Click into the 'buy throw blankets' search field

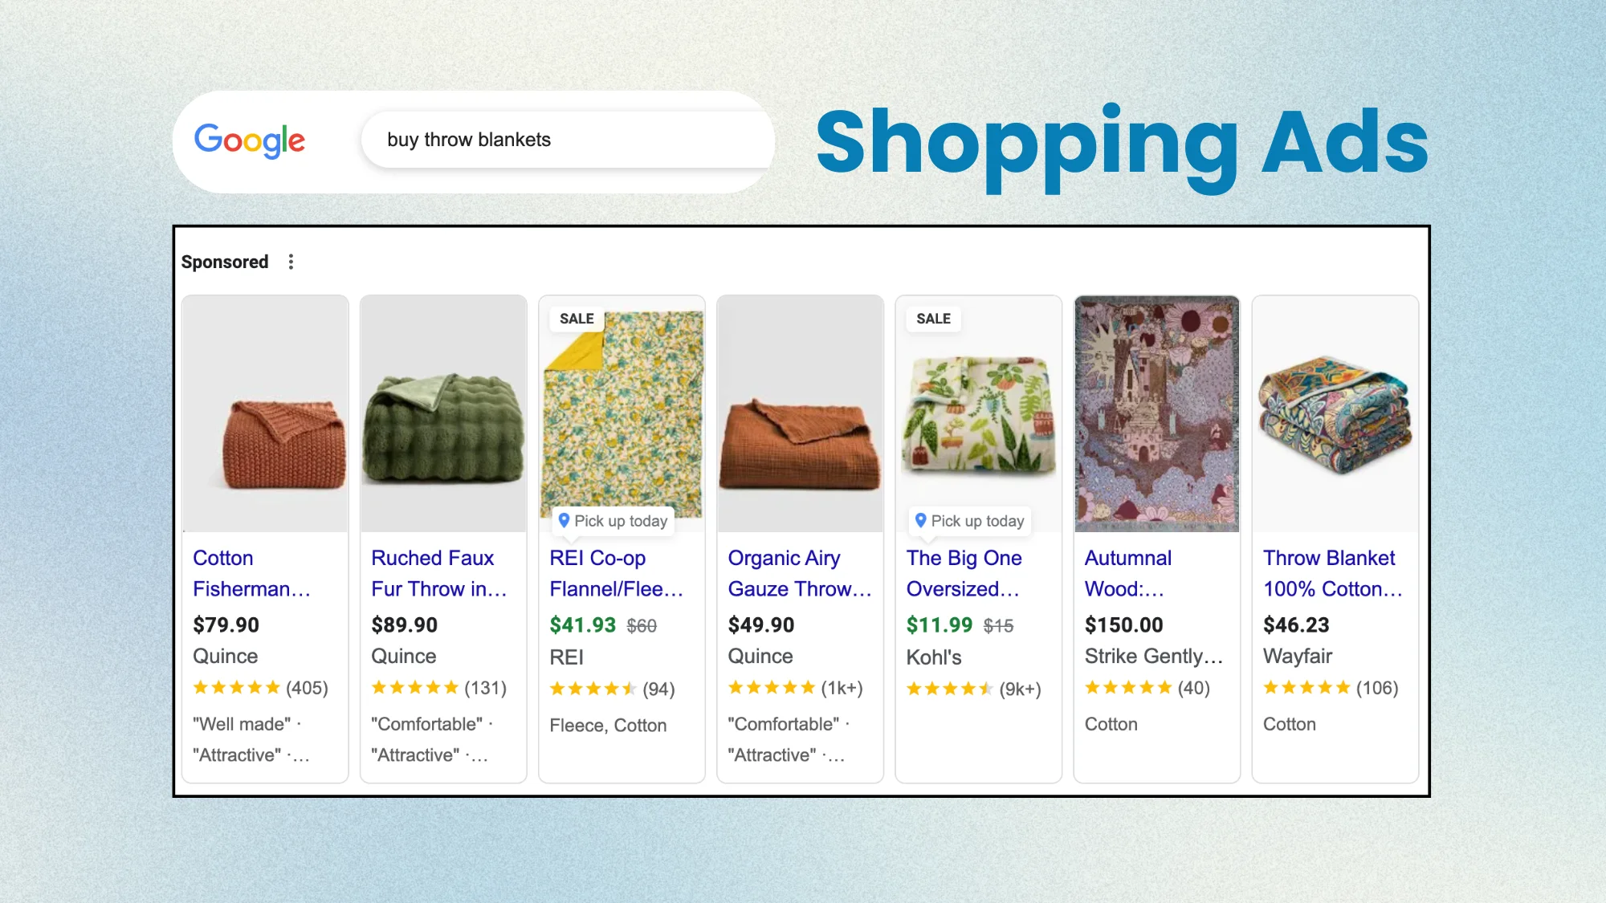click(568, 140)
